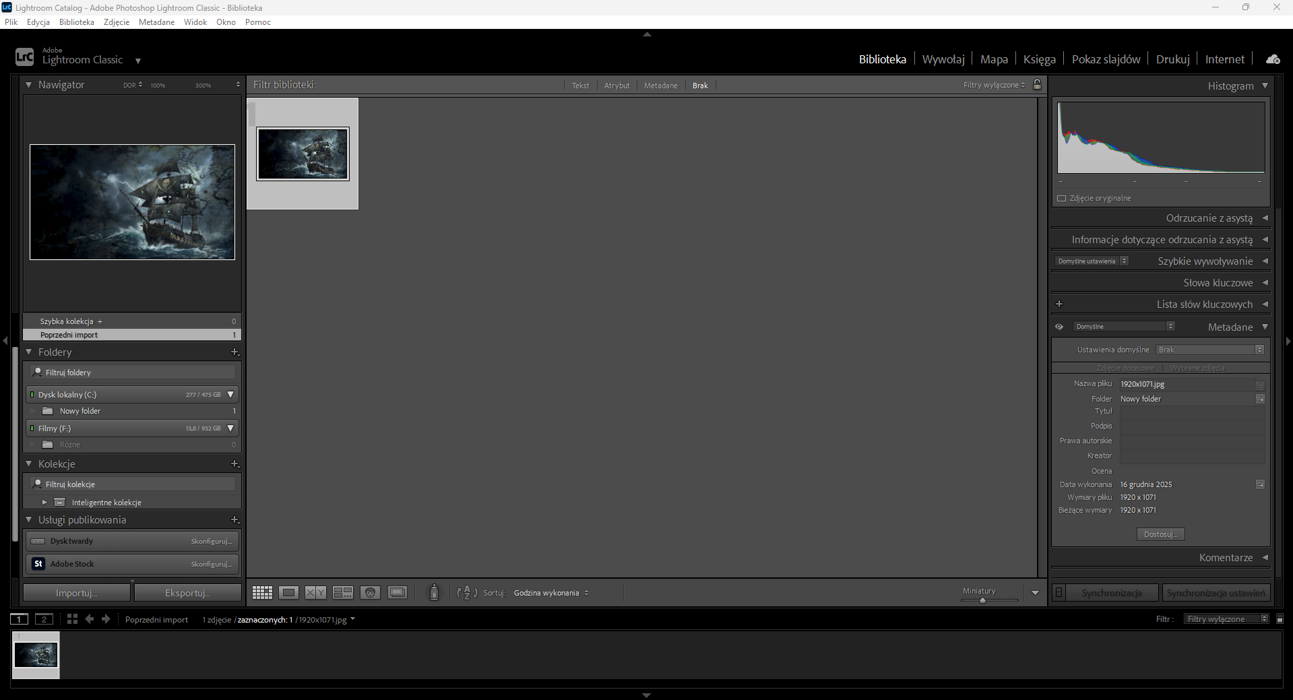Open the file name batch rename list icon

coord(1260,385)
